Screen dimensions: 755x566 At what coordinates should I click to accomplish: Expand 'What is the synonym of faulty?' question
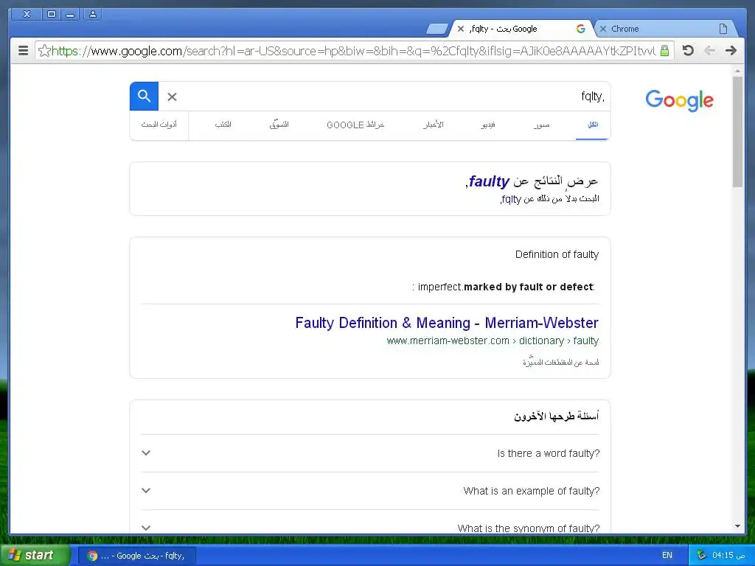[x=370, y=528]
